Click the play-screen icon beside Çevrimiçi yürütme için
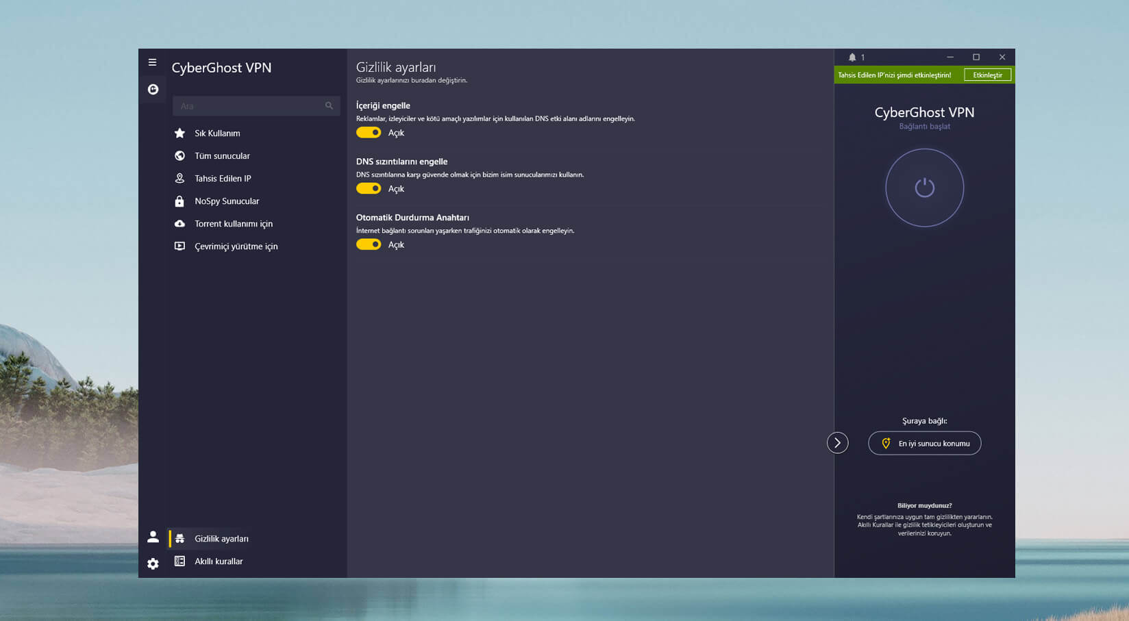Viewport: 1129px width, 621px height. click(179, 246)
